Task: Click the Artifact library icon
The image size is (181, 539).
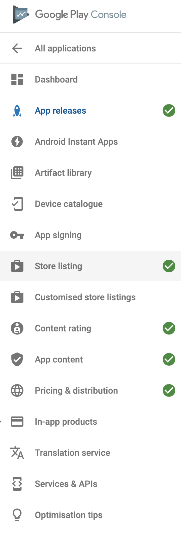Action: pyautogui.click(x=17, y=173)
